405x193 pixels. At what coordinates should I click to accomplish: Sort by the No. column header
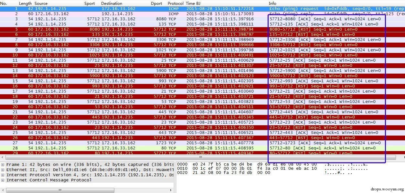pyautogui.click(x=4, y=3)
